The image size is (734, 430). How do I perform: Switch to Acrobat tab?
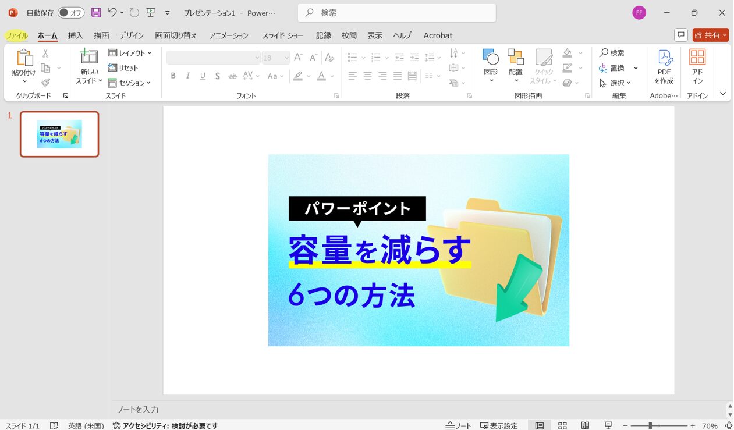tap(438, 35)
